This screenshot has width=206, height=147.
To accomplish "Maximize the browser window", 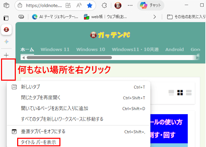I will 202,5.
